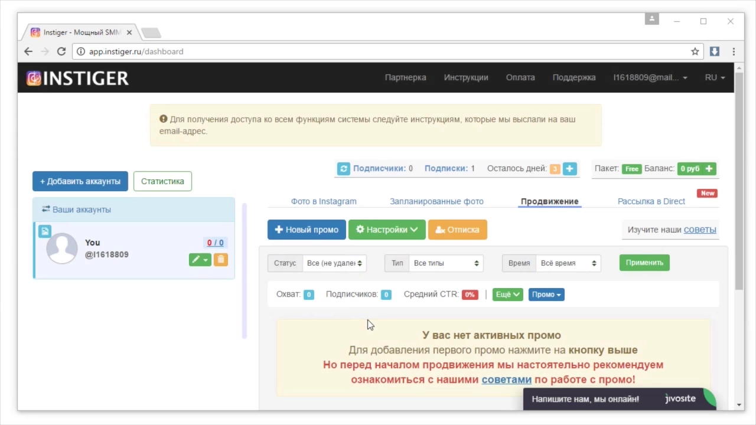Open the Напишите нам, мы онлайн chat
Viewport: 756px width, 425px height.
tap(585, 399)
